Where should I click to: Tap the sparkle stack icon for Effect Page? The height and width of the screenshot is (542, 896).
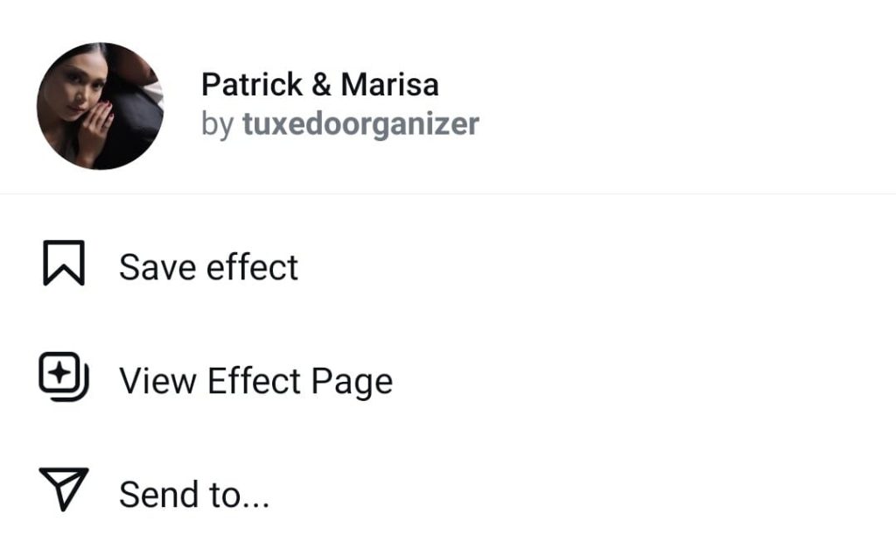click(63, 377)
